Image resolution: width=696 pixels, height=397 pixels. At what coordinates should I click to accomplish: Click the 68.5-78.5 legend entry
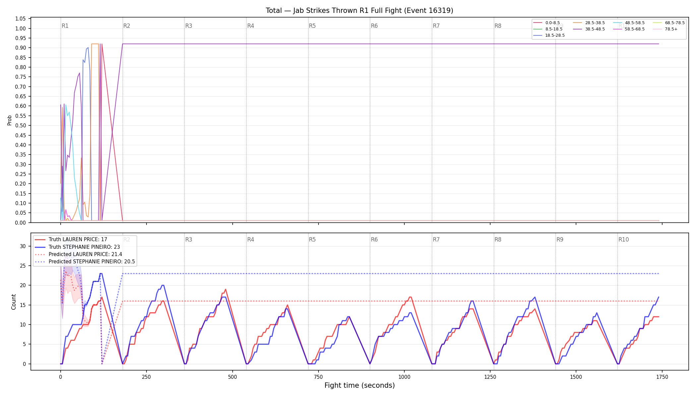(669, 23)
